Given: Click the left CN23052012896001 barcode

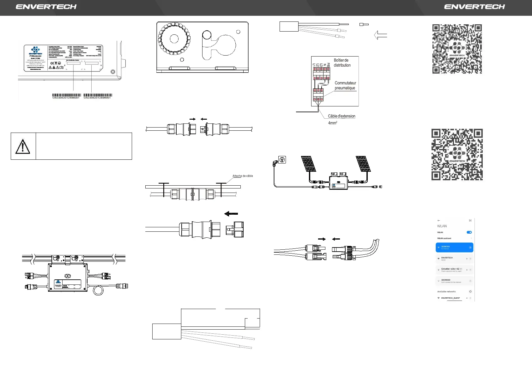Looking at the screenshot, I should tap(66, 96).
